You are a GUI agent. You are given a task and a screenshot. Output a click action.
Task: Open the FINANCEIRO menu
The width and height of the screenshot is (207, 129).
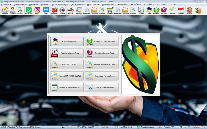[x=123, y=4]
